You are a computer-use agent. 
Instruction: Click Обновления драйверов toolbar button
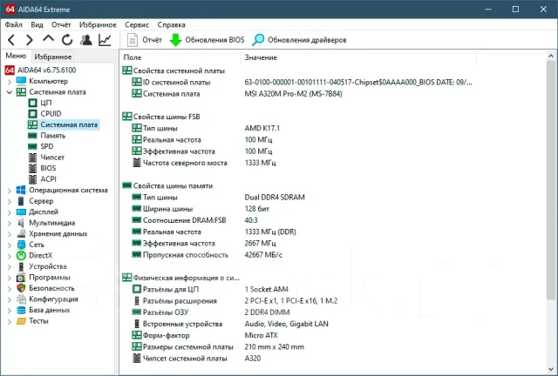click(x=299, y=40)
